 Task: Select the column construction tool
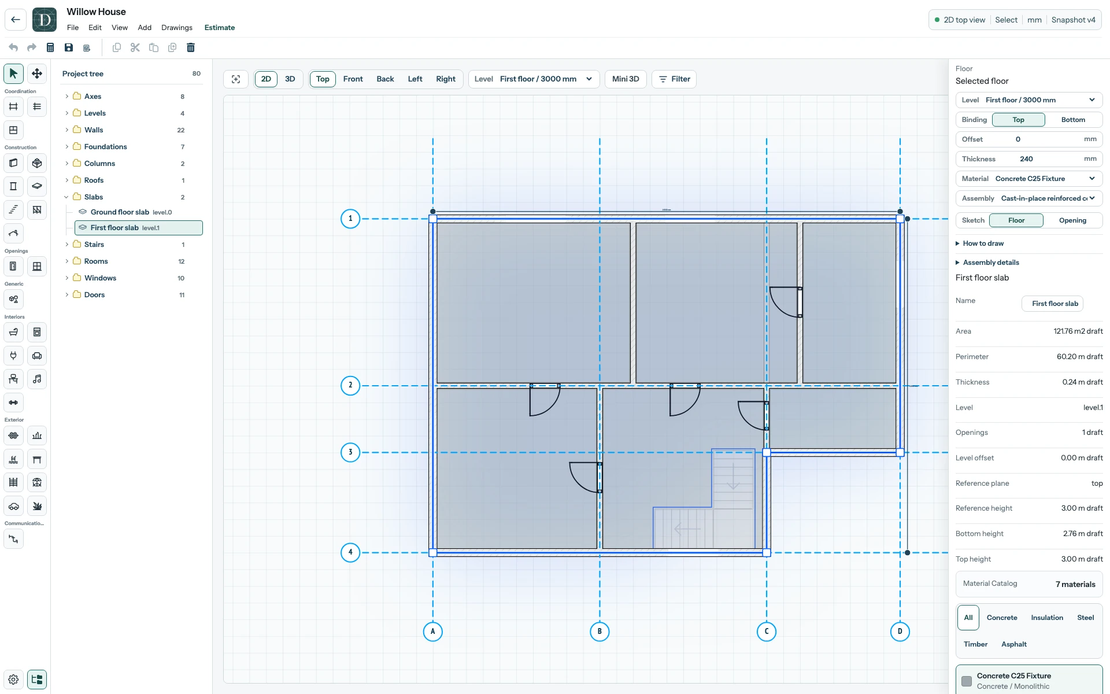13,186
